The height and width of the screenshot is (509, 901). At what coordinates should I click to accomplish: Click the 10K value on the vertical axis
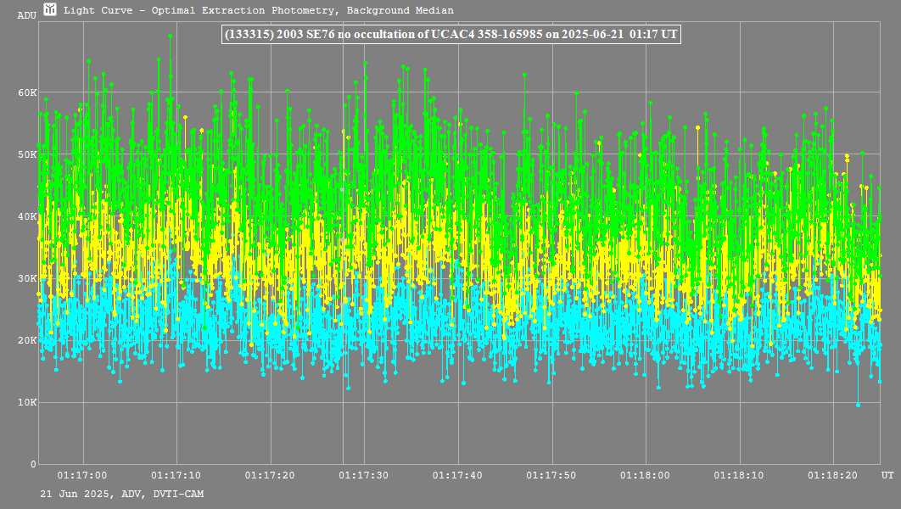tap(28, 402)
